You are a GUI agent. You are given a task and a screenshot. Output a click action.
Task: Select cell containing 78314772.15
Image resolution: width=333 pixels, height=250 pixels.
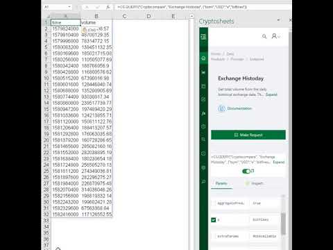click(96, 41)
